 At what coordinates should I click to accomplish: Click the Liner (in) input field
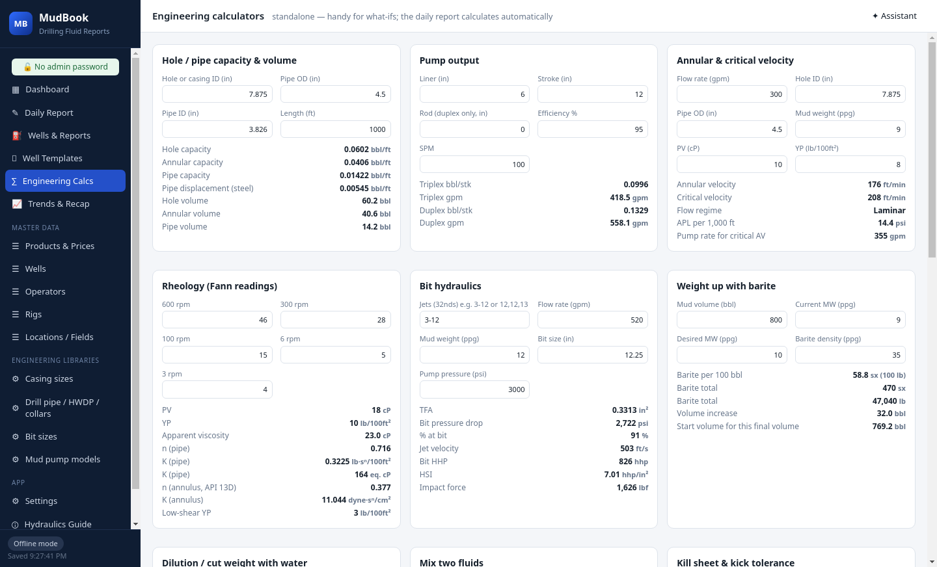click(x=474, y=94)
